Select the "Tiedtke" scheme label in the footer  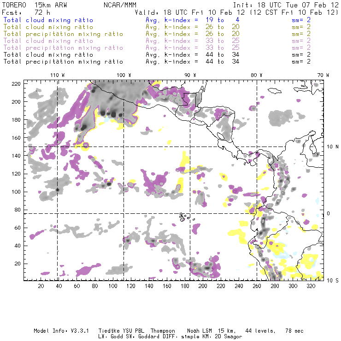[x=109, y=331]
